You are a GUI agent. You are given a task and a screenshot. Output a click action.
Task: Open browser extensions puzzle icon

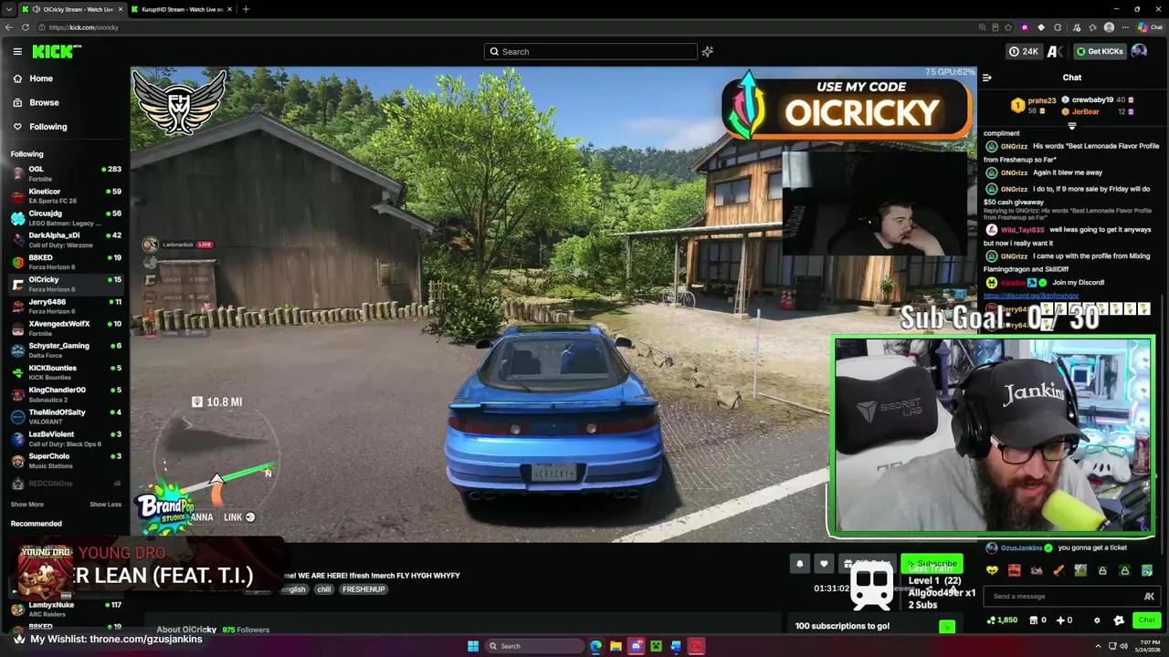click(1058, 27)
